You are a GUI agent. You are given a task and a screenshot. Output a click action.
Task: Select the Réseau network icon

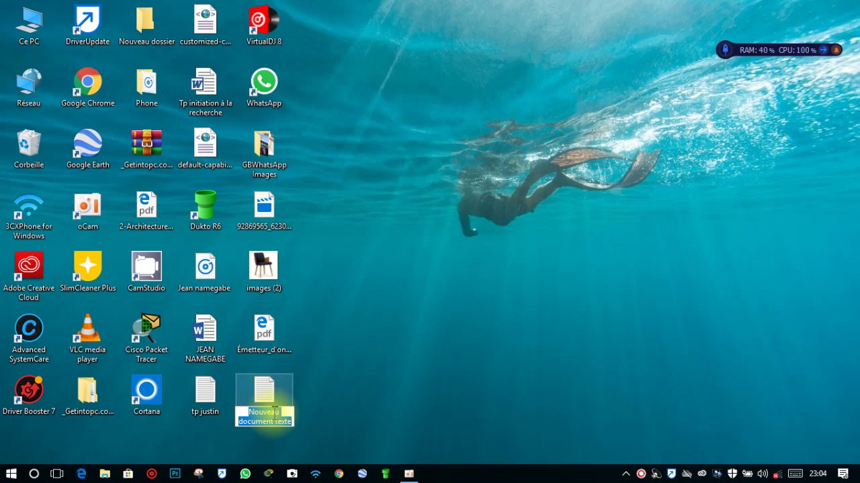tap(29, 88)
